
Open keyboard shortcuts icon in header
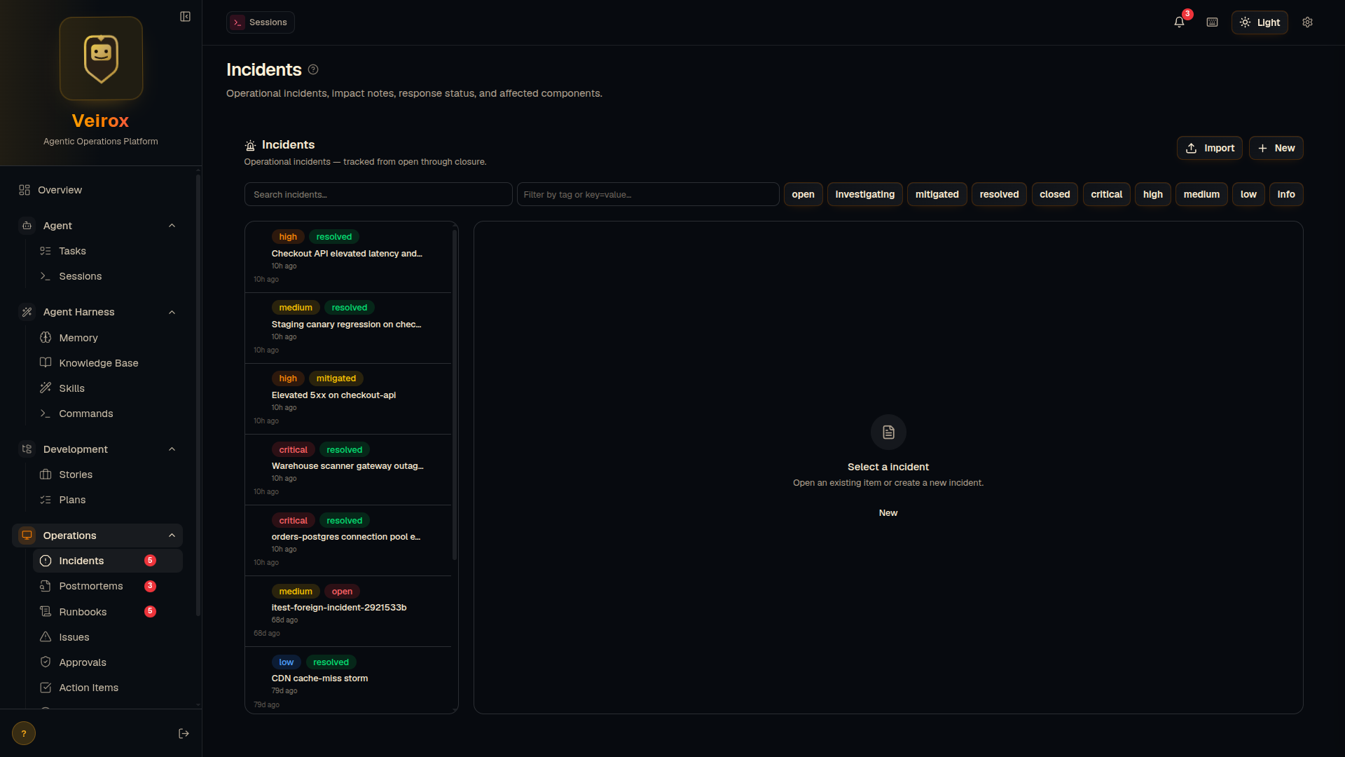[x=1213, y=22]
